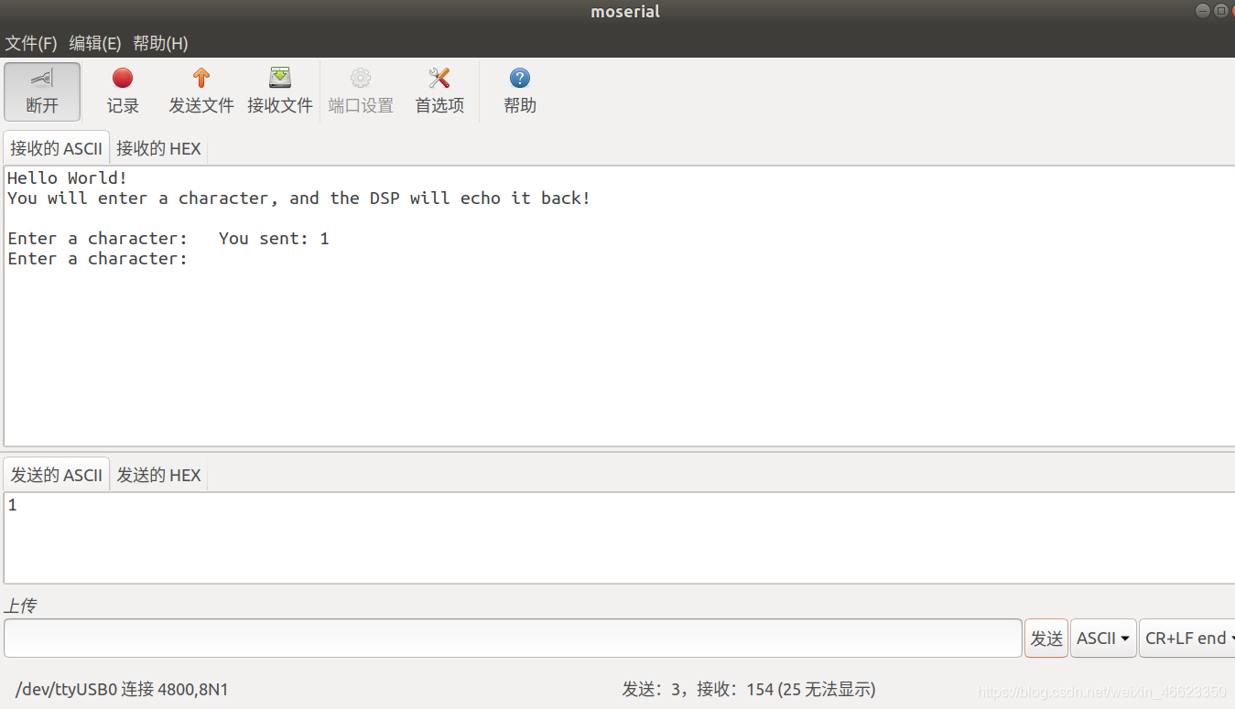Click the line about DSP echoing back
The image size is (1235, 709).
coord(299,199)
